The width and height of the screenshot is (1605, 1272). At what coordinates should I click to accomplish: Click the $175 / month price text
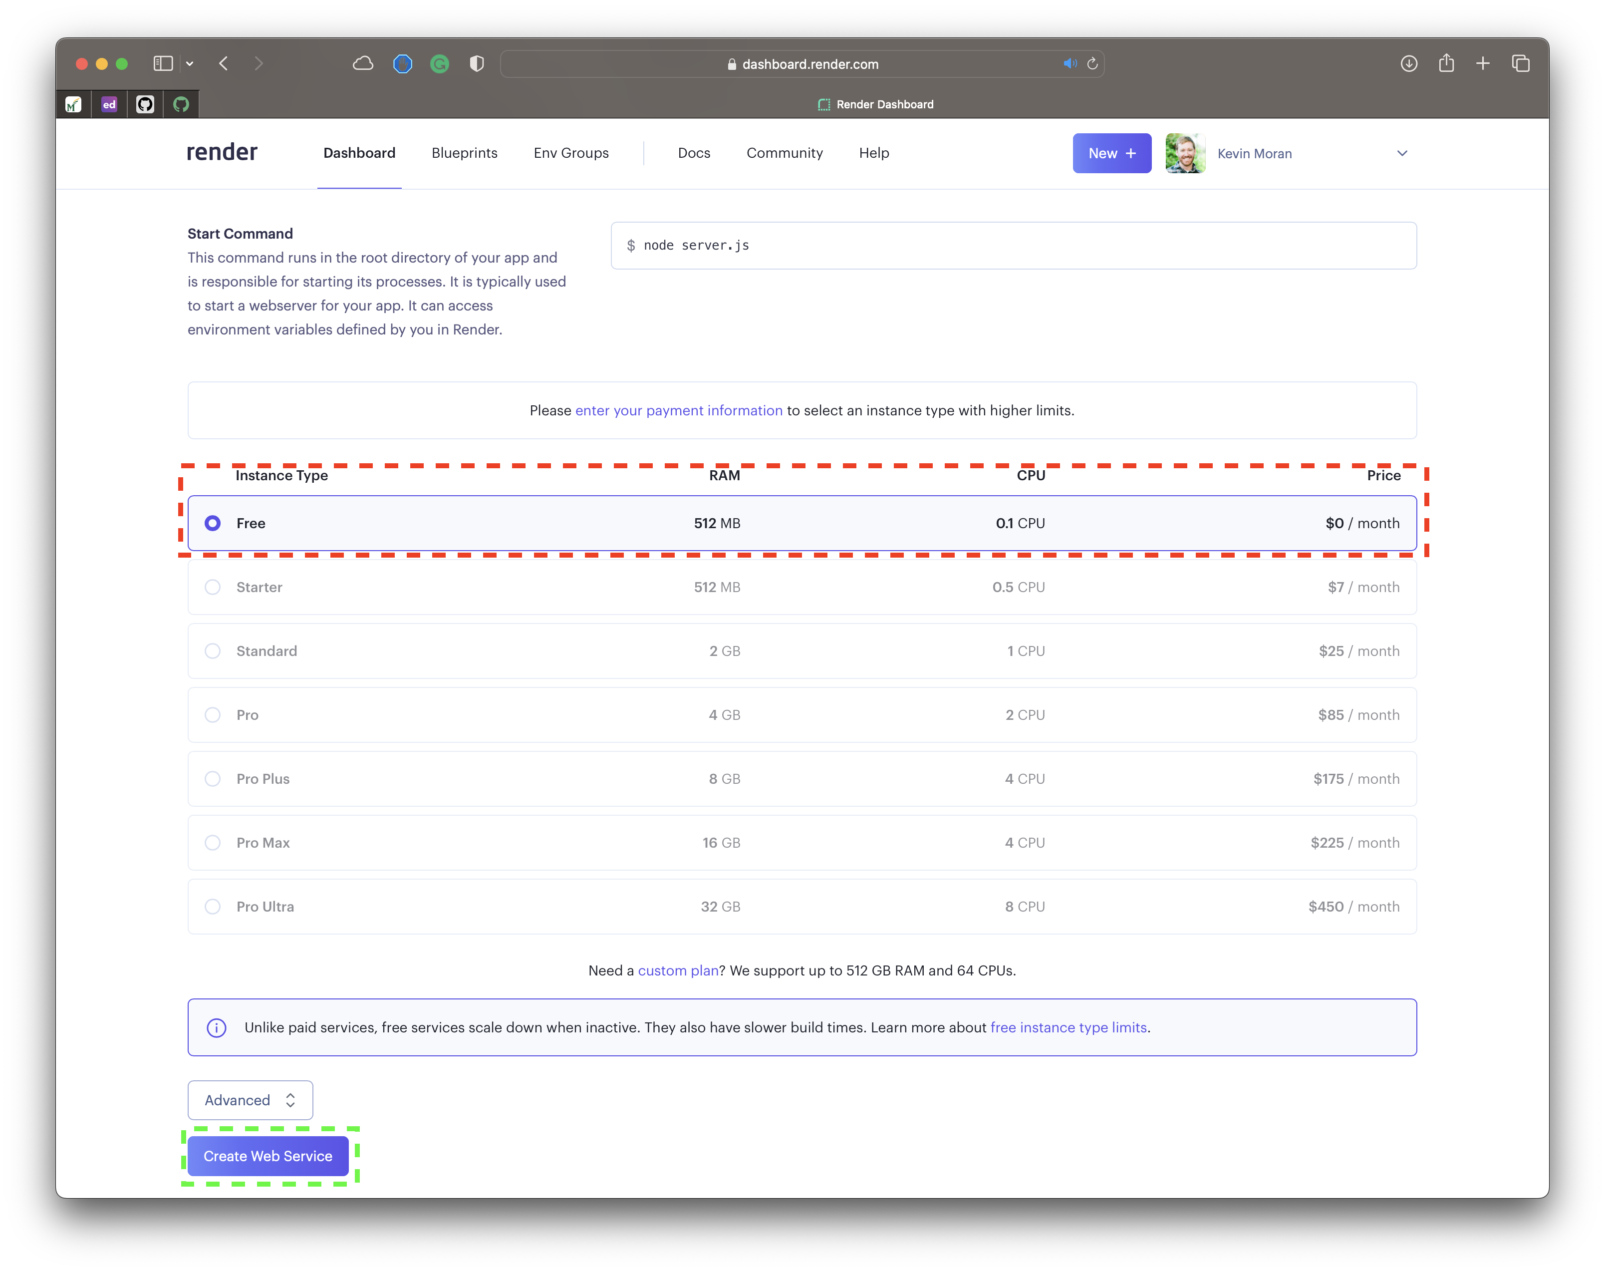pyautogui.click(x=1356, y=779)
